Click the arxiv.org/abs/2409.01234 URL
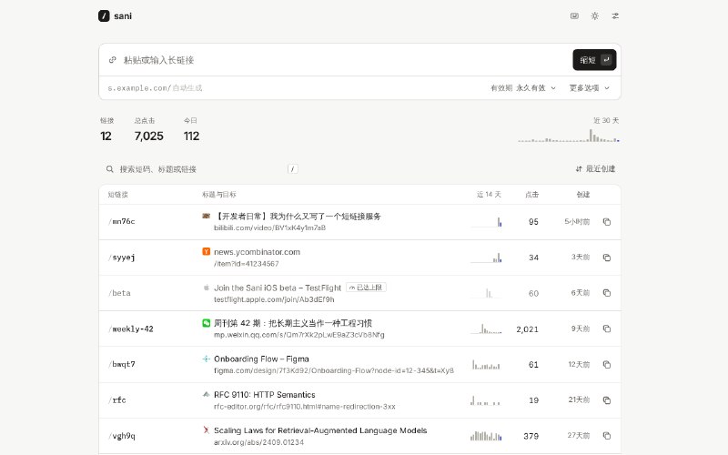 [x=258, y=442]
